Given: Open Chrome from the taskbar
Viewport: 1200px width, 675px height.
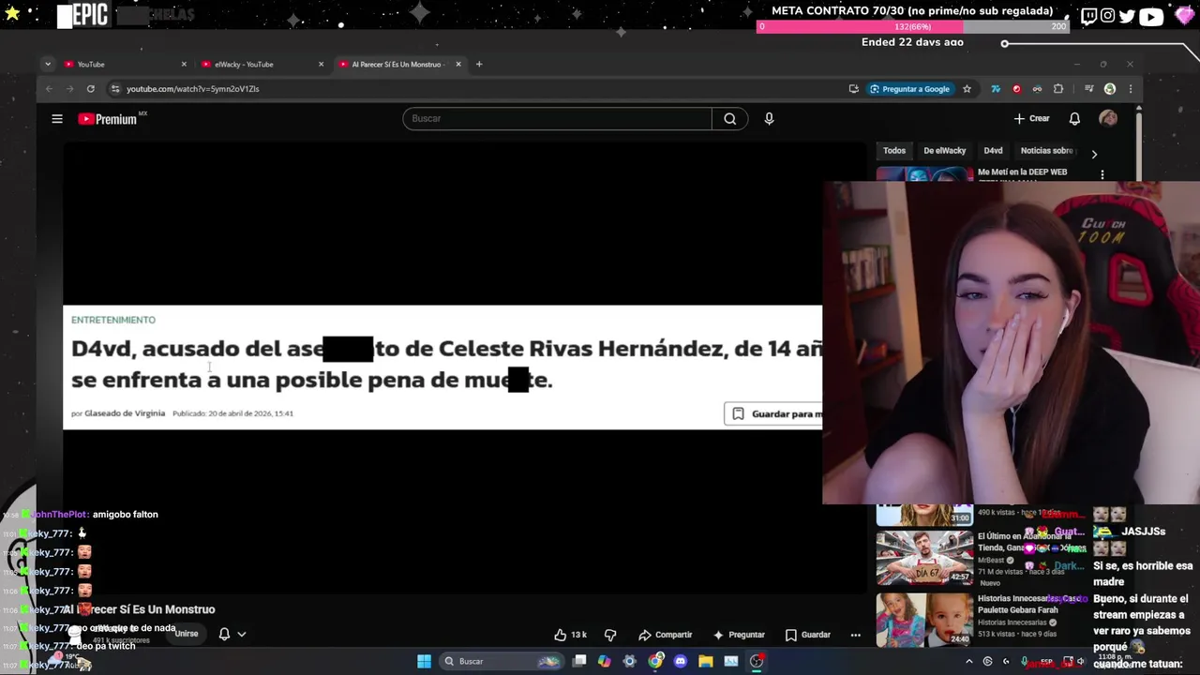Looking at the screenshot, I should 655,661.
